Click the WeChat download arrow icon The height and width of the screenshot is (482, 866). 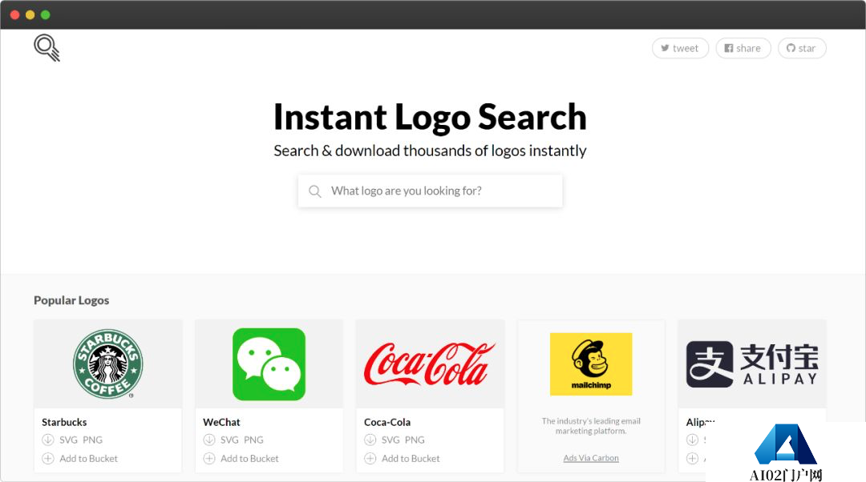(209, 440)
